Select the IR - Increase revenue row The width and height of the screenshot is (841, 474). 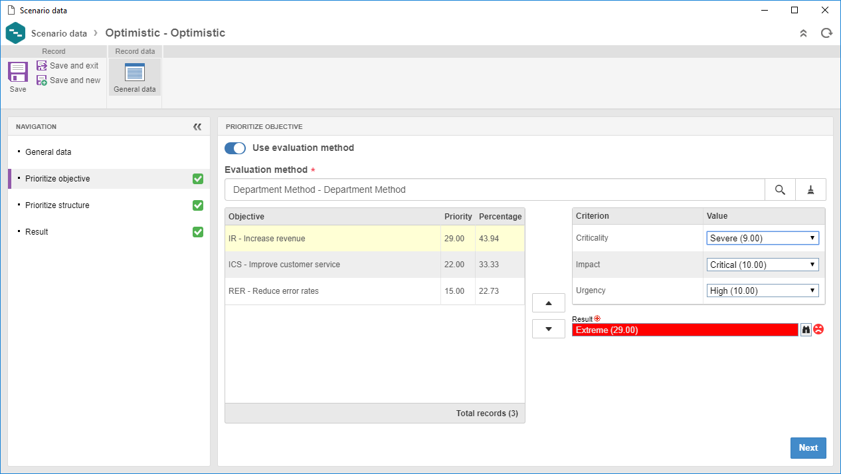tap(375, 238)
